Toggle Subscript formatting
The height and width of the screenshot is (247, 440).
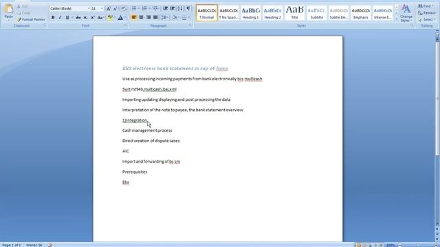pos(85,17)
